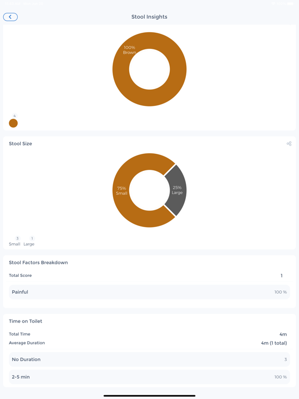Image resolution: width=299 pixels, height=399 pixels.
Task: Share the Stool Size chart
Action: [x=289, y=144]
